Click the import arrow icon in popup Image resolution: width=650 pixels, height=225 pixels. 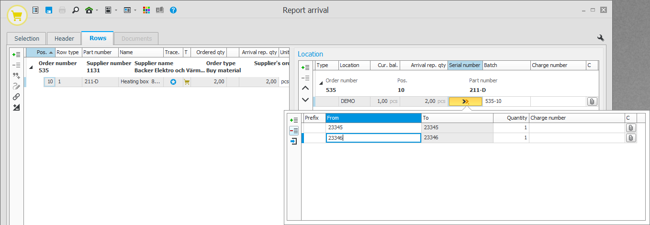point(294,141)
